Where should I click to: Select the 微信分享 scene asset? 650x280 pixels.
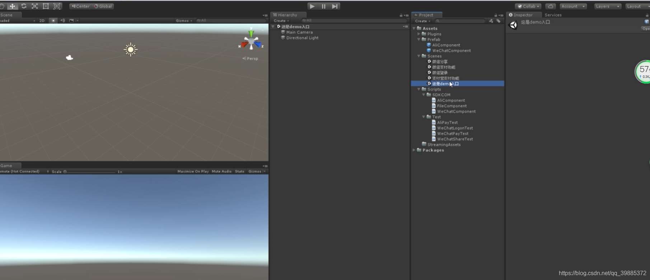pos(440,62)
